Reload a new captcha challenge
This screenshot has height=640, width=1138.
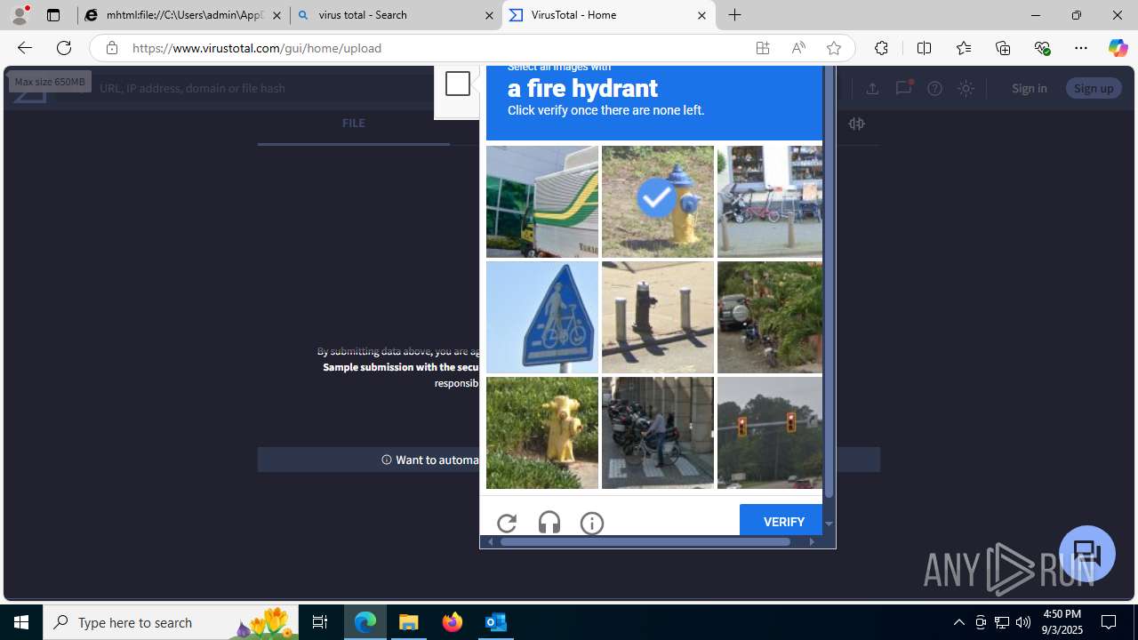507,524
